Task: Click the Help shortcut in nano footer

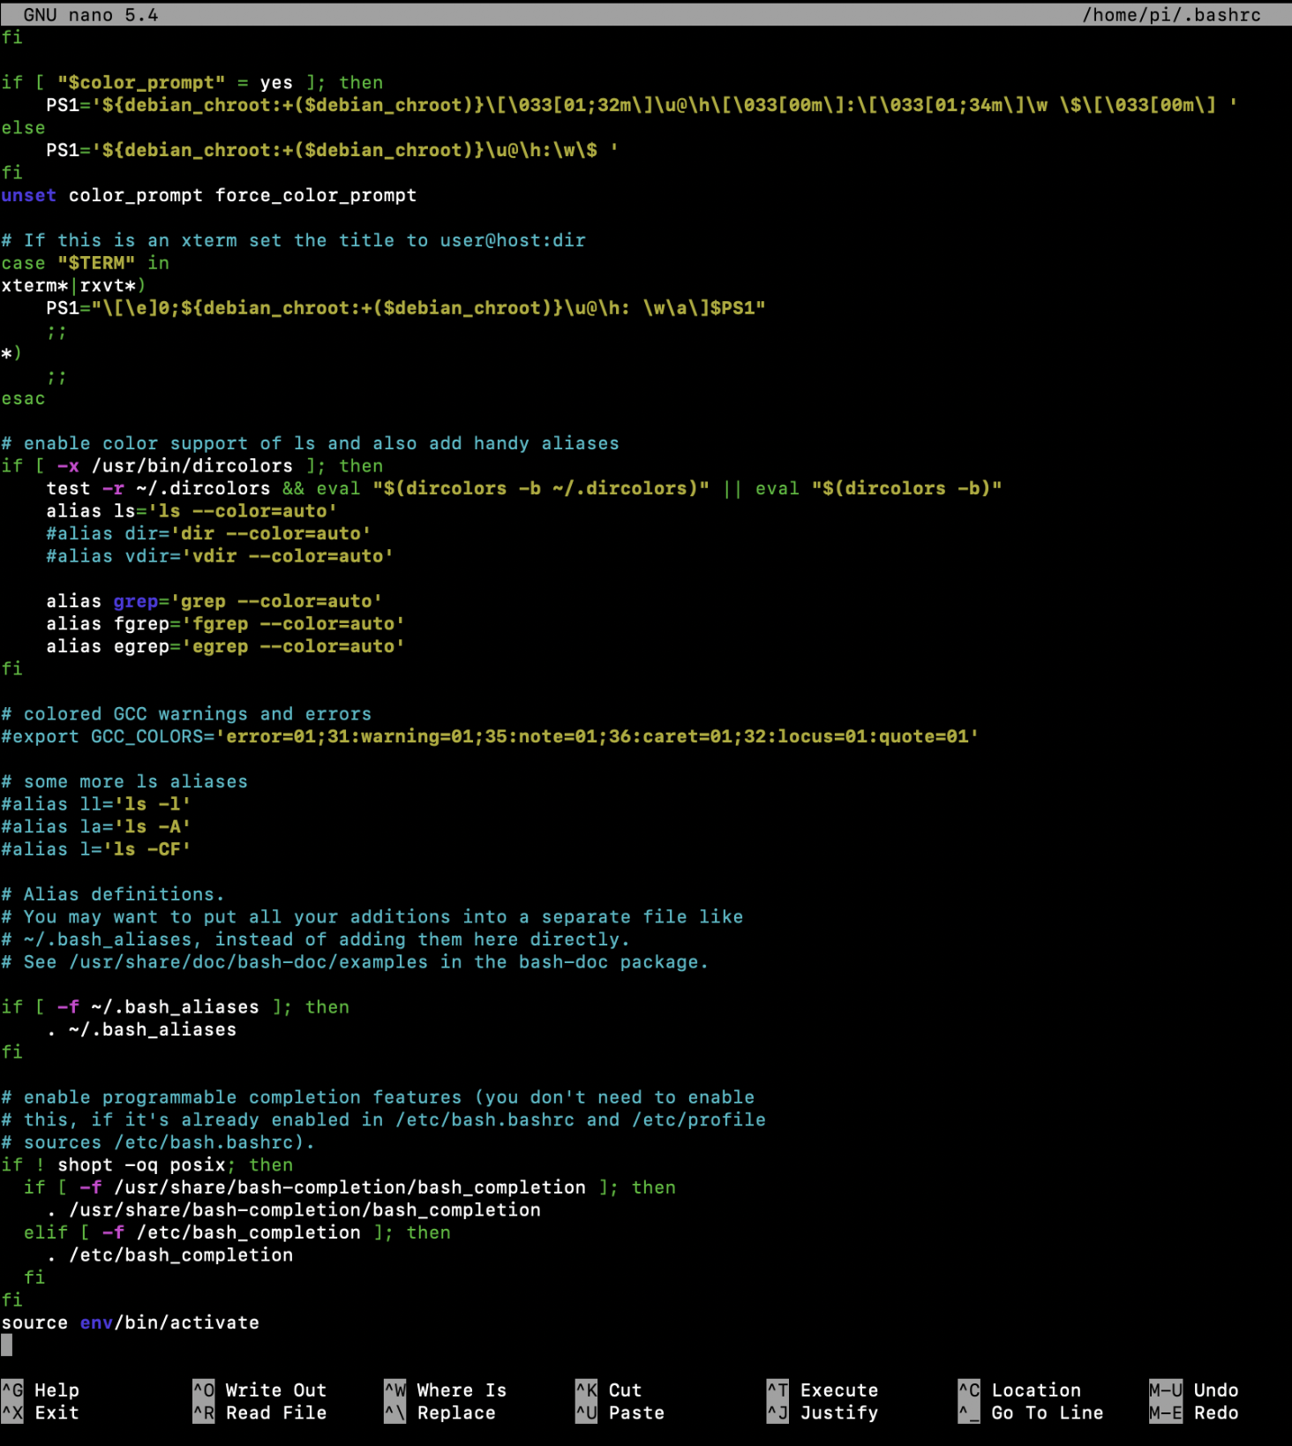Action: click(41, 1390)
